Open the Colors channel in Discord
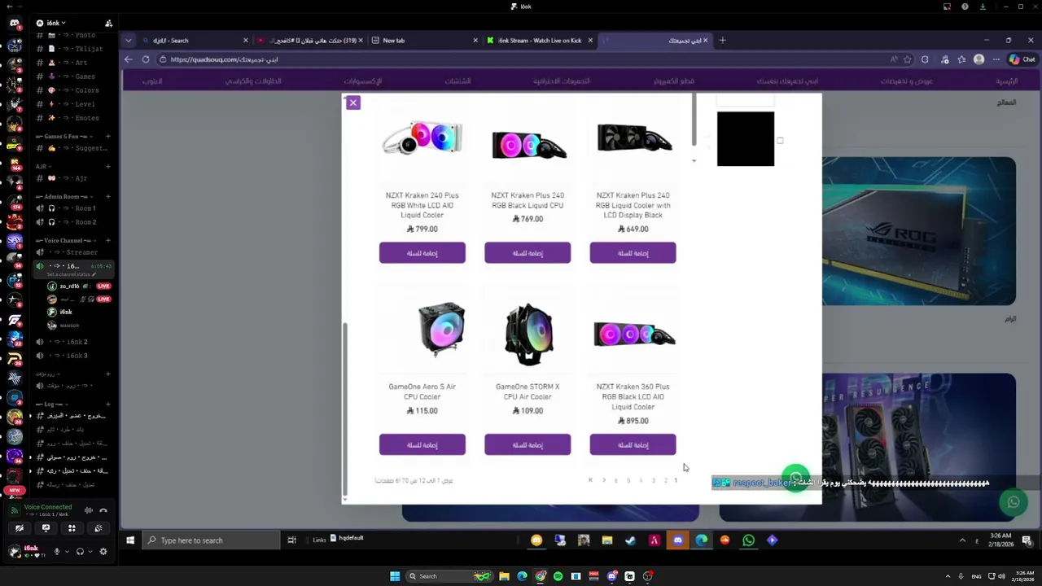Image resolution: width=1042 pixels, height=586 pixels. (x=74, y=90)
